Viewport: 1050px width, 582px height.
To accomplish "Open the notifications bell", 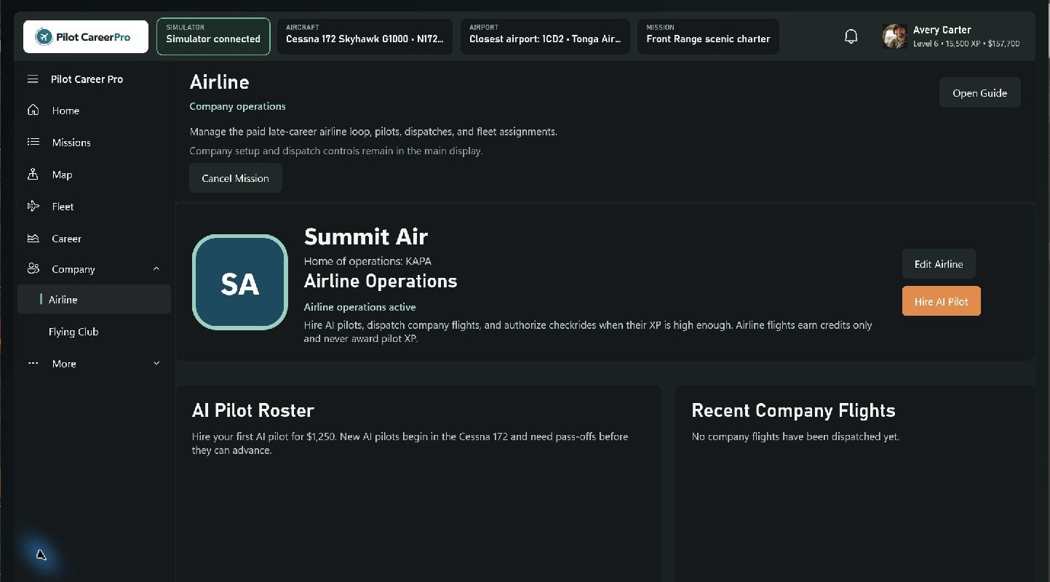I will point(851,36).
